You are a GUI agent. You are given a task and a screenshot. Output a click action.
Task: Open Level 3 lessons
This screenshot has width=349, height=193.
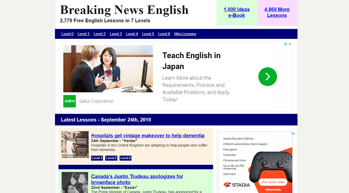click(x=116, y=34)
